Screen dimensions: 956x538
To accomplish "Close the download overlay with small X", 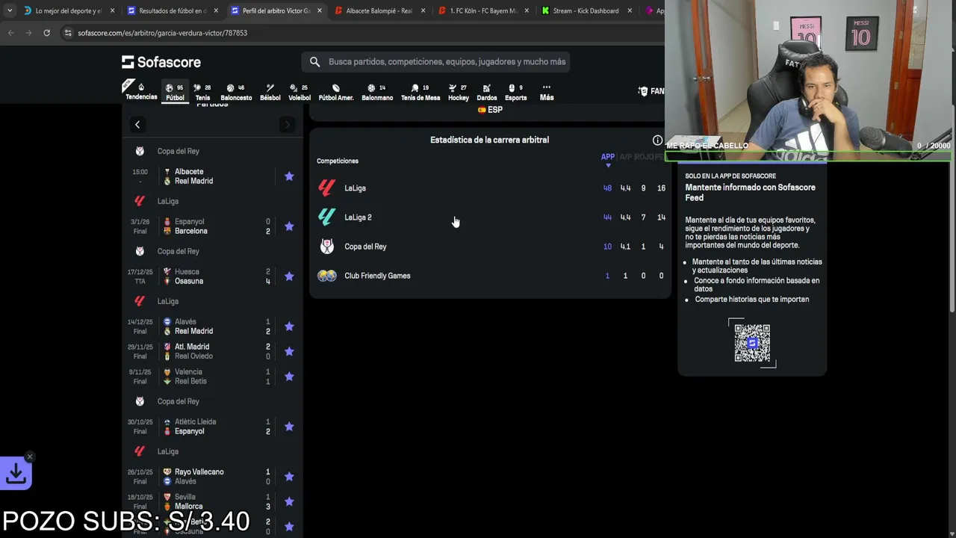I will [30, 457].
